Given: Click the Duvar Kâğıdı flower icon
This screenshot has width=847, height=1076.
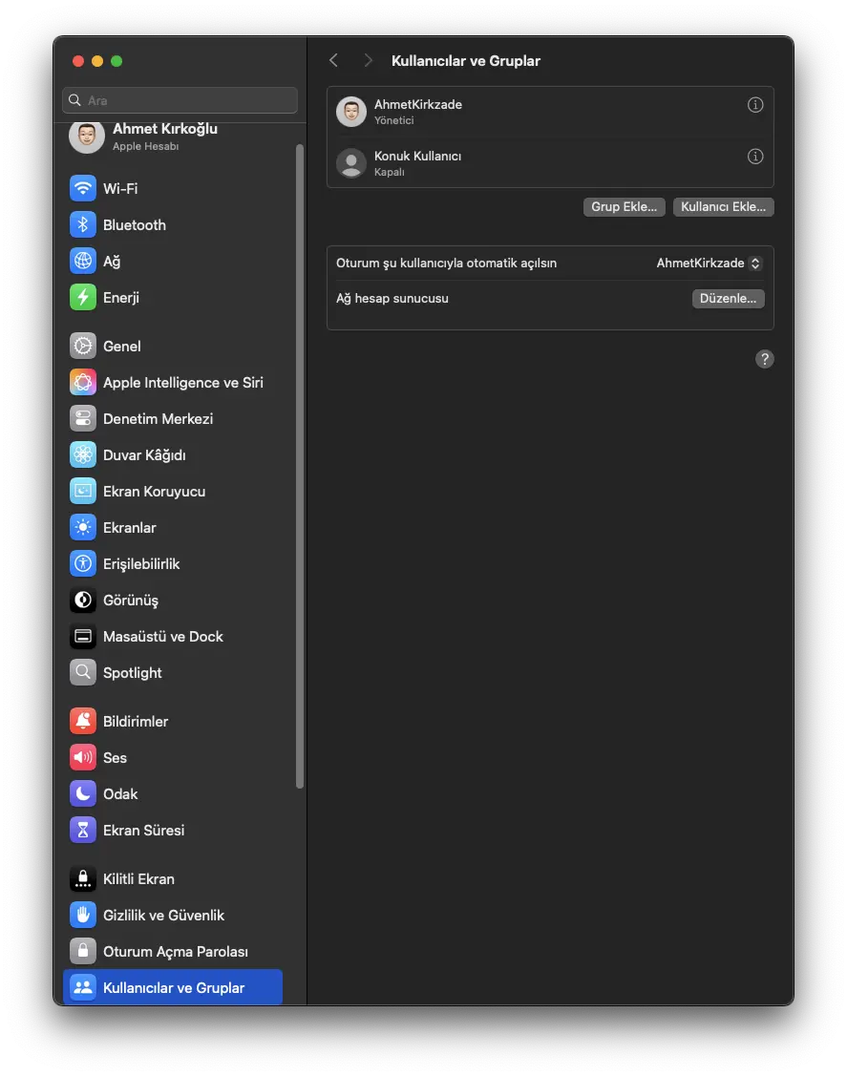Looking at the screenshot, I should (83, 455).
